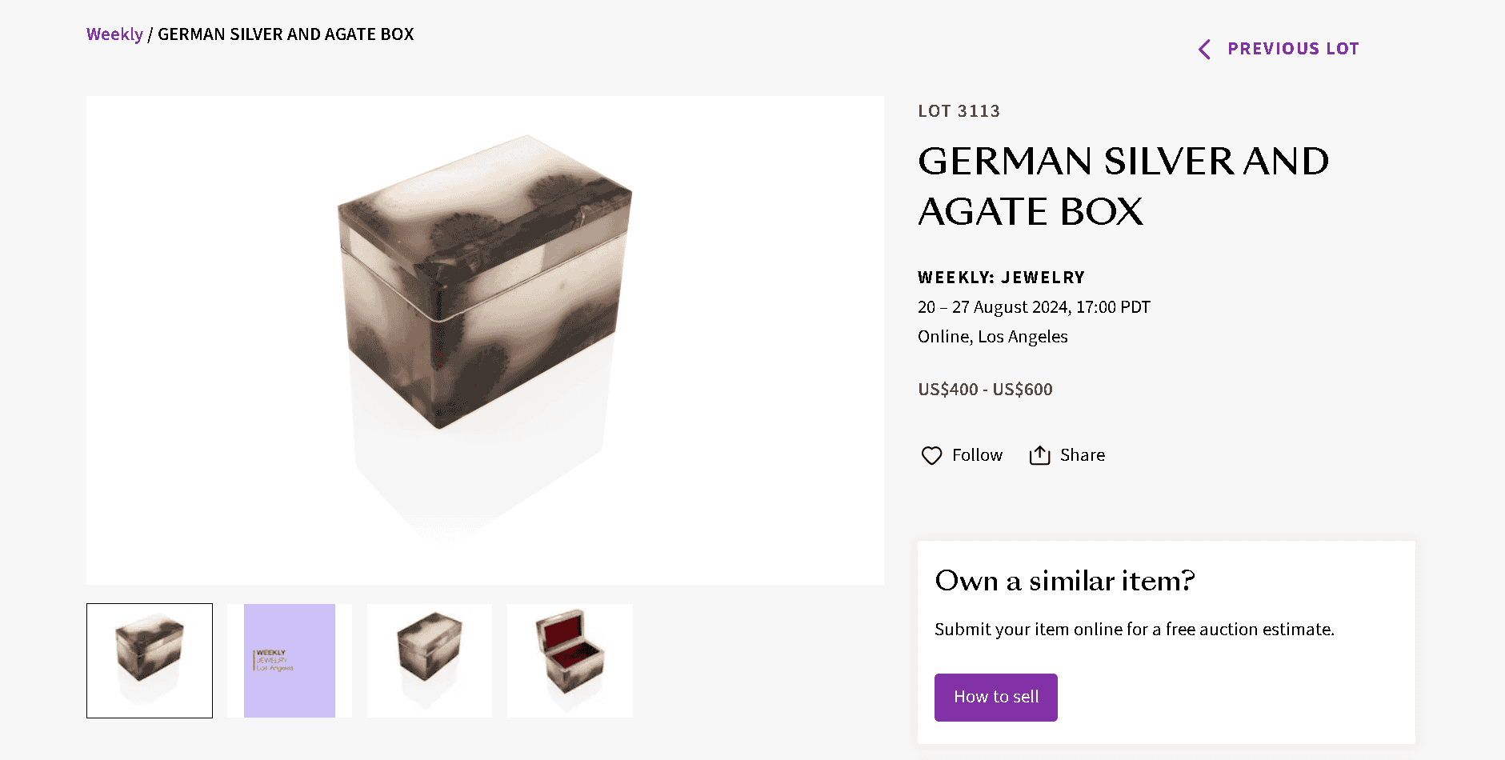Open the Weekly breadcrumb link

pos(114,34)
